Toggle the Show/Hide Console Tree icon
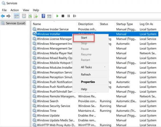The width and height of the screenshot is (161, 127). tap(17, 16)
